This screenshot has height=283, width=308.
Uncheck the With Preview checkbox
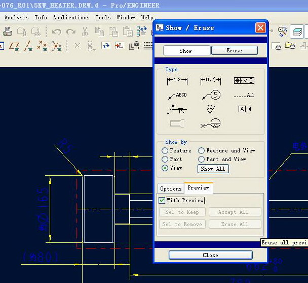(x=162, y=201)
